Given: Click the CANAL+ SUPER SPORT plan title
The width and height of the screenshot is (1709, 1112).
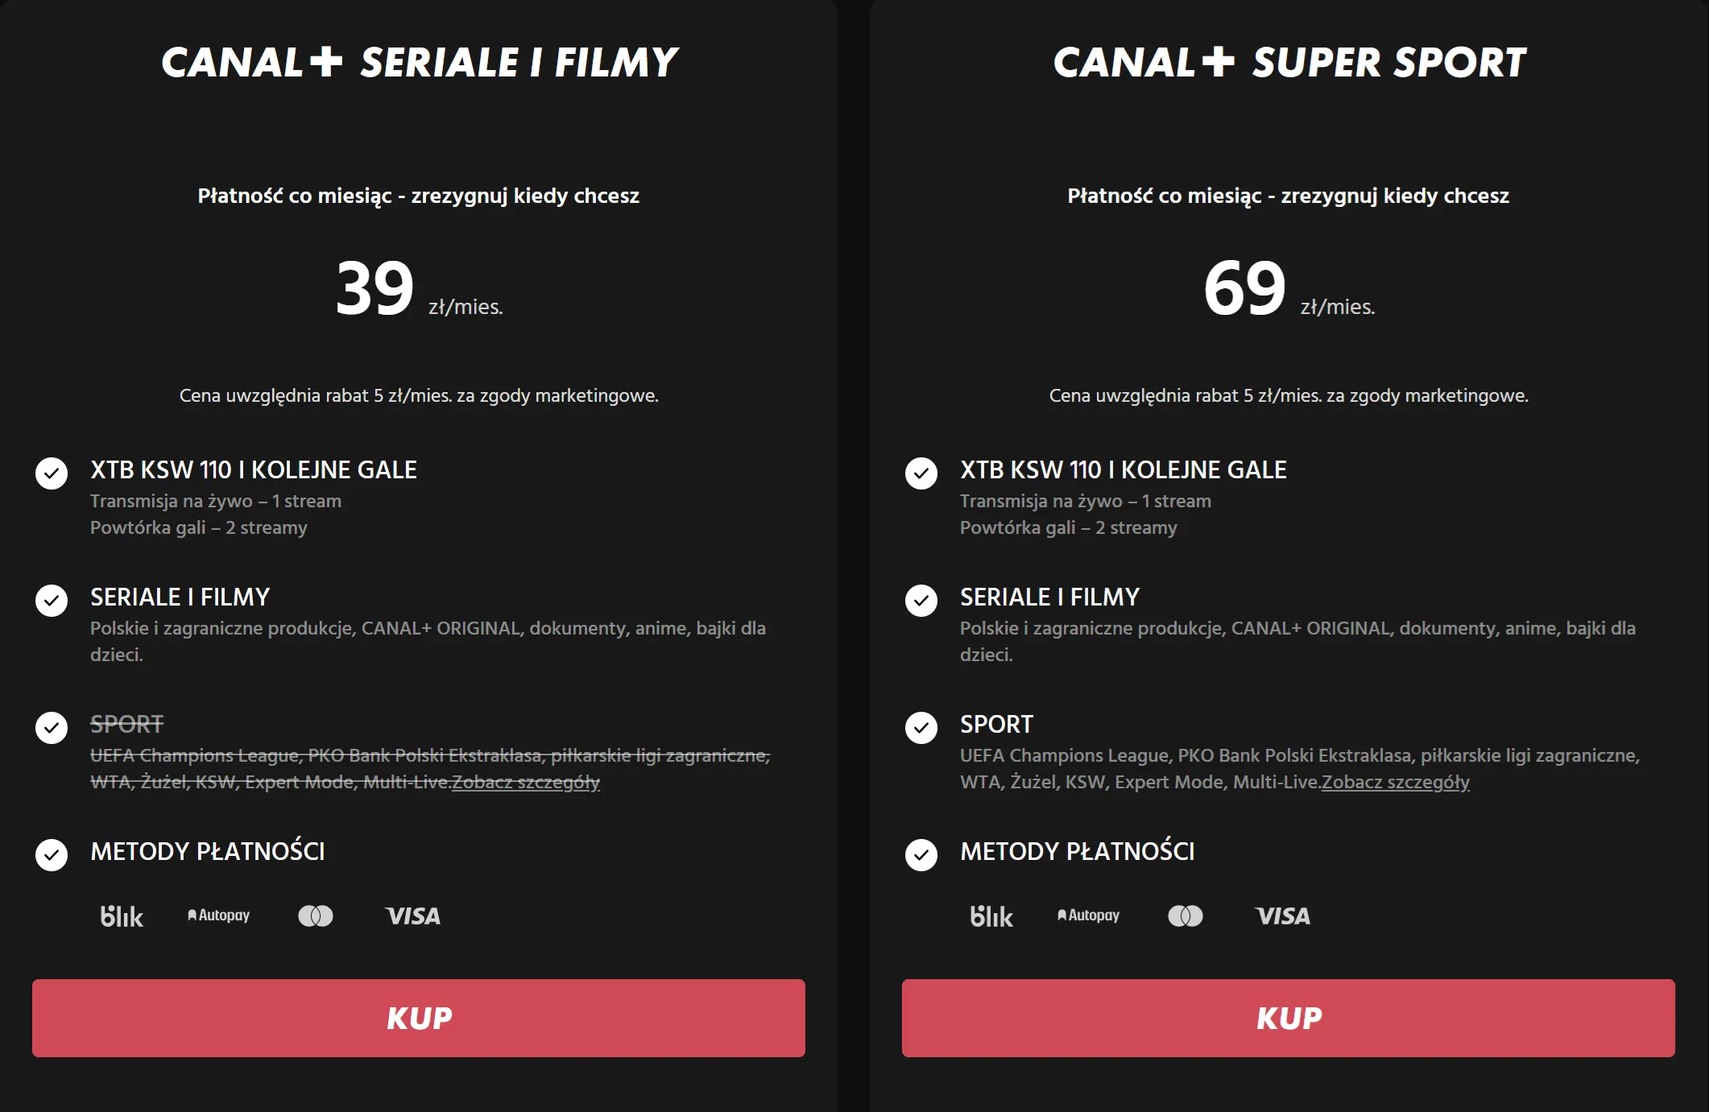Looking at the screenshot, I should pyautogui.click(x=1289, y=62).
